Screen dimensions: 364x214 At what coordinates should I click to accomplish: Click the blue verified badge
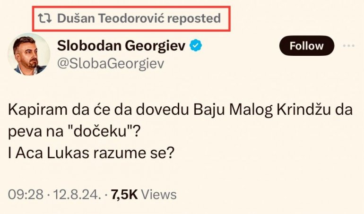[x=197, y=45]
